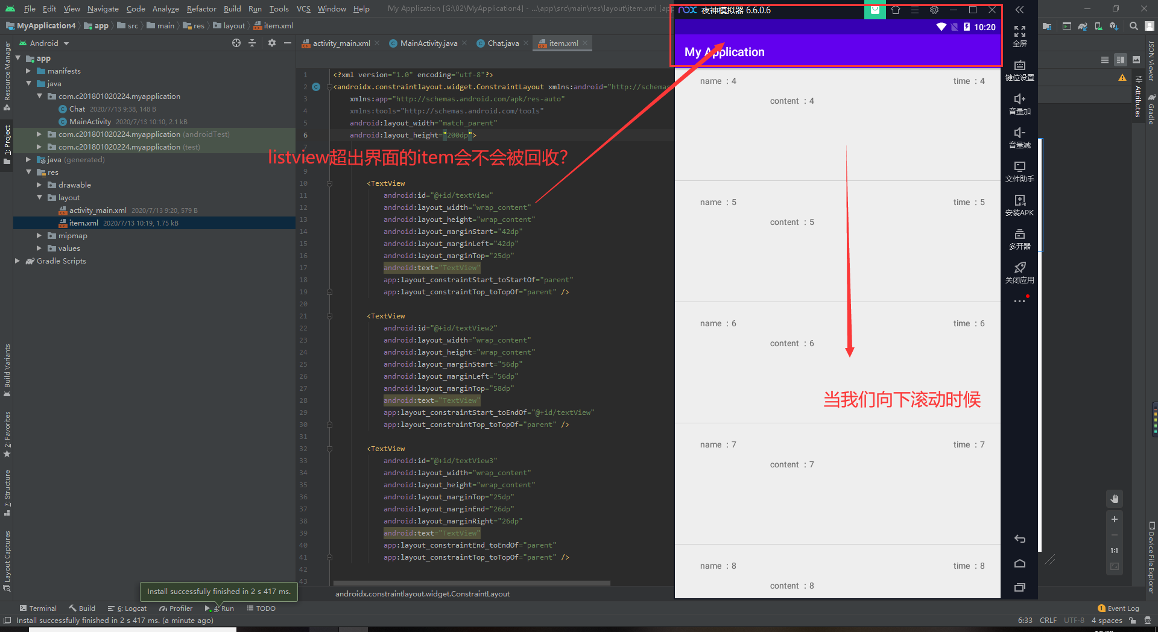Toggle Code-only view in the layout editor
1158x632 pixels.
click(x=1105, y=60)
